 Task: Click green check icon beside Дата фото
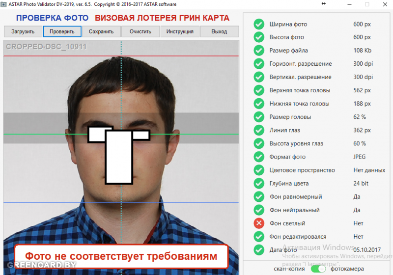click(x=259, y=250)
